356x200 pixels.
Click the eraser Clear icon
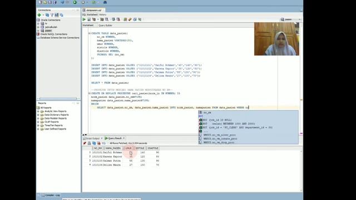[x=130, y=19]
